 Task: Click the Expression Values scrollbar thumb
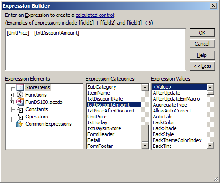point(210,93)
